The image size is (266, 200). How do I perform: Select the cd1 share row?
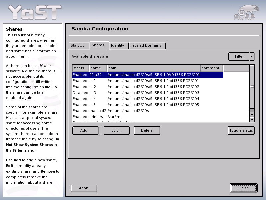point(148,81)
